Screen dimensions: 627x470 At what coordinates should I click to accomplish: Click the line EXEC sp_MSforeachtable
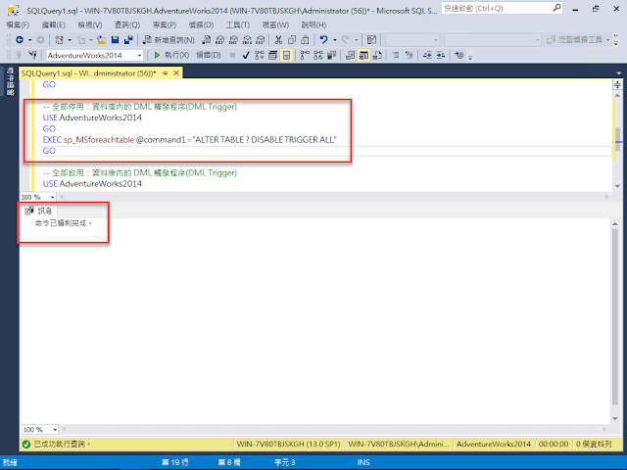coord(189,139)
